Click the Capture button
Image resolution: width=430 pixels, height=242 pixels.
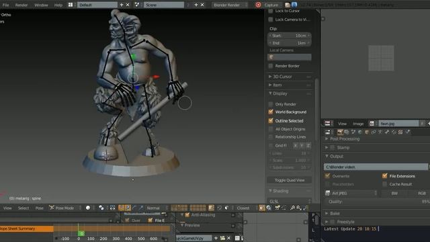pyautogui.click(x=271, y=5)
